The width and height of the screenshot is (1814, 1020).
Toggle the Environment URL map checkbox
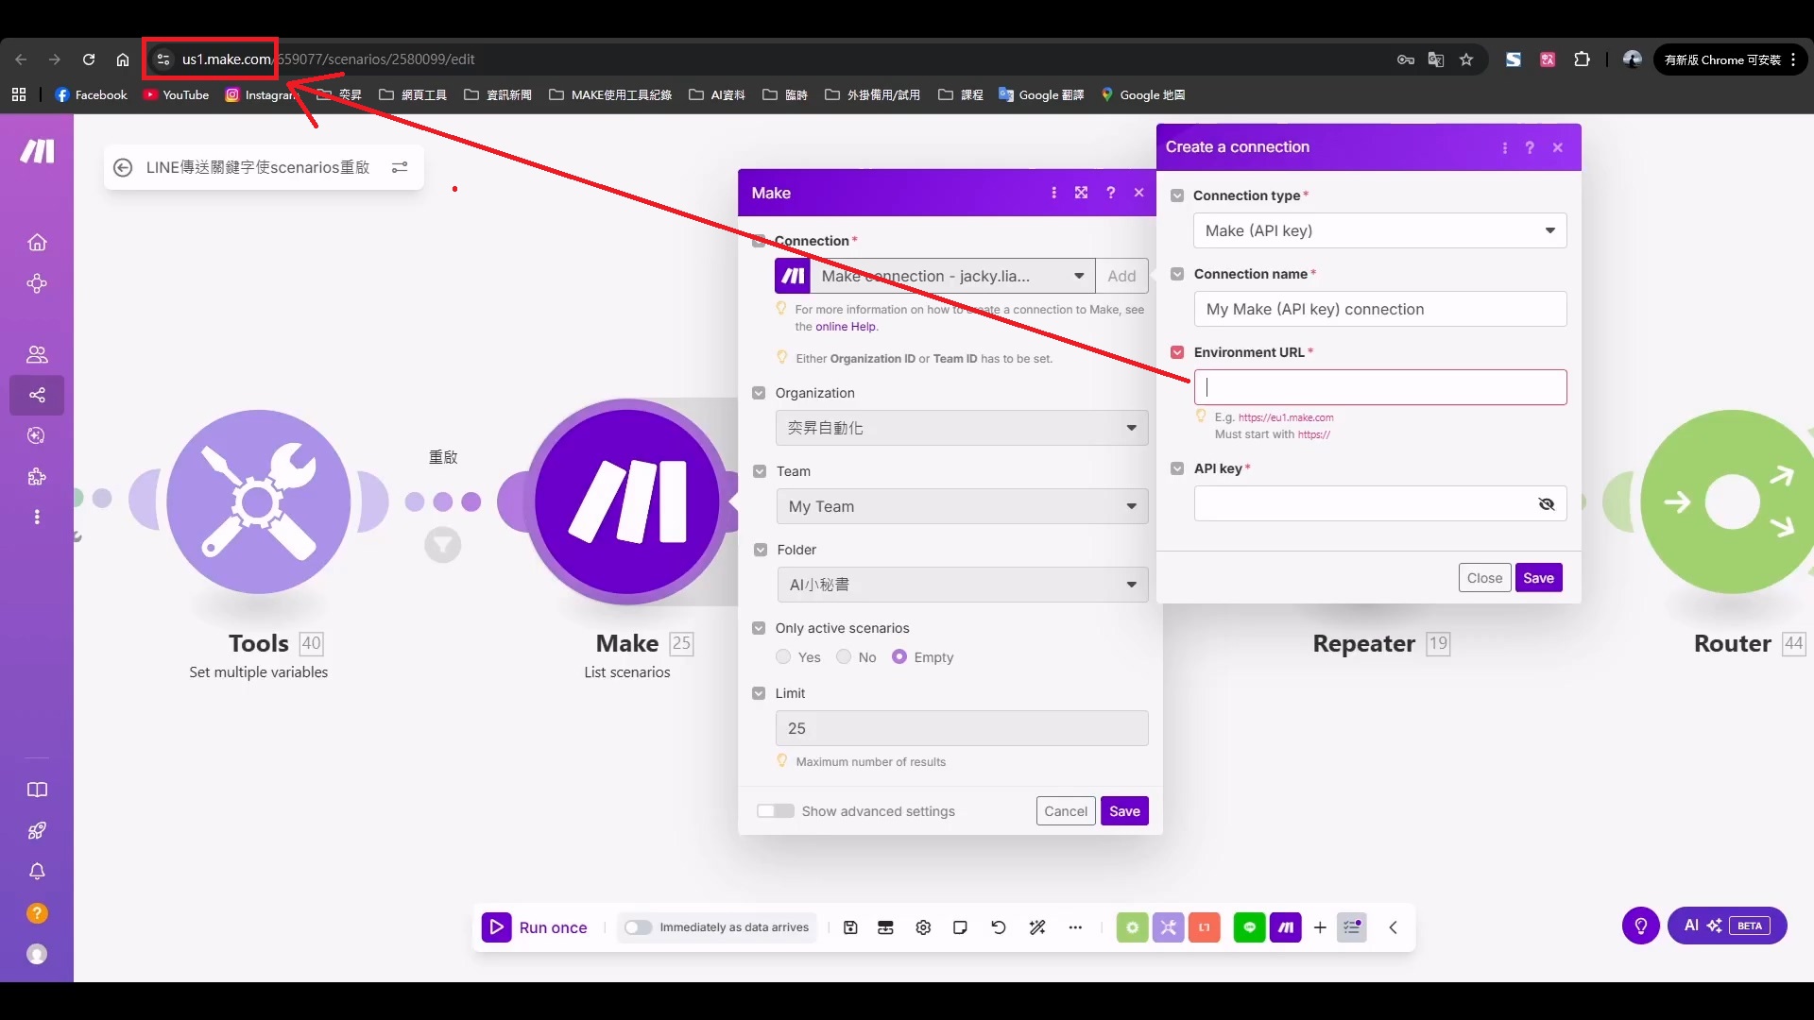[1177, 352]
